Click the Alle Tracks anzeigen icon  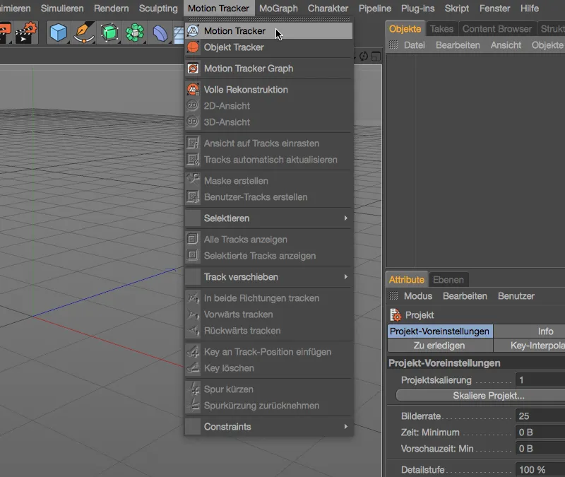(193, 239)
